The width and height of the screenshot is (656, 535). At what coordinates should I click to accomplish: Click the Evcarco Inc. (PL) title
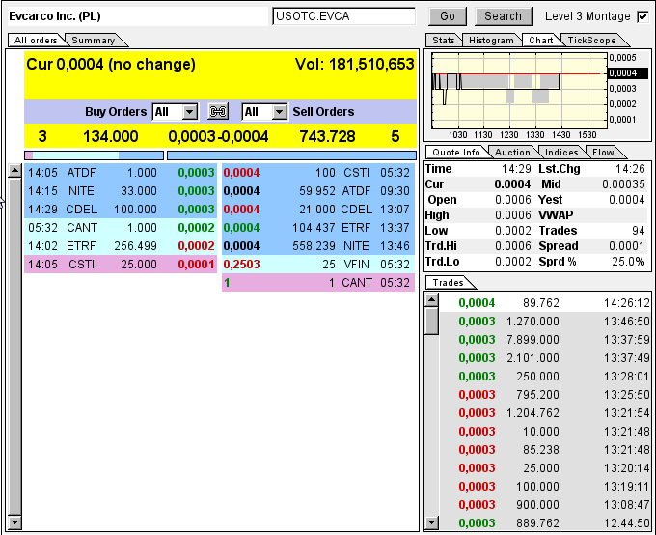click(55, 16)
